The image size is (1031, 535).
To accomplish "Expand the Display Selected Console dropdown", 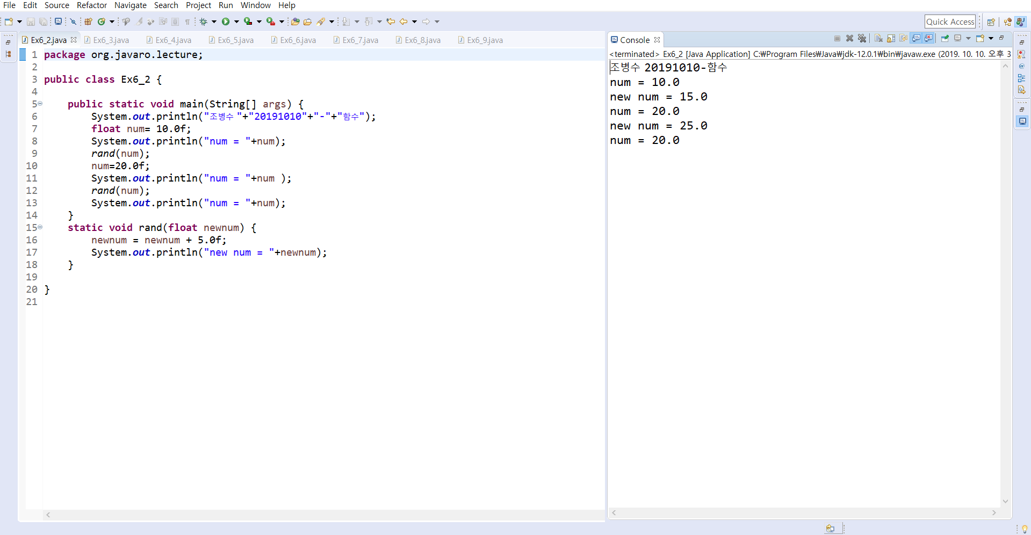I will coord(968,39).
